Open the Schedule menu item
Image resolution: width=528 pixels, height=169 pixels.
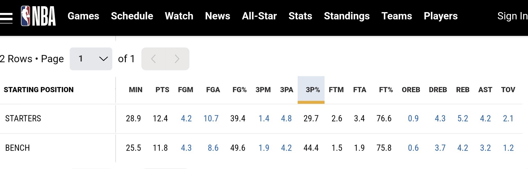pyautogui.click(x=132, y=16)
